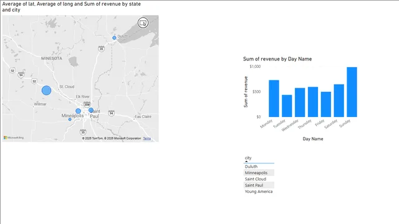Select Young America row in city table
The width and height of the screenshot is (399, 224).
tap(259, 192)
